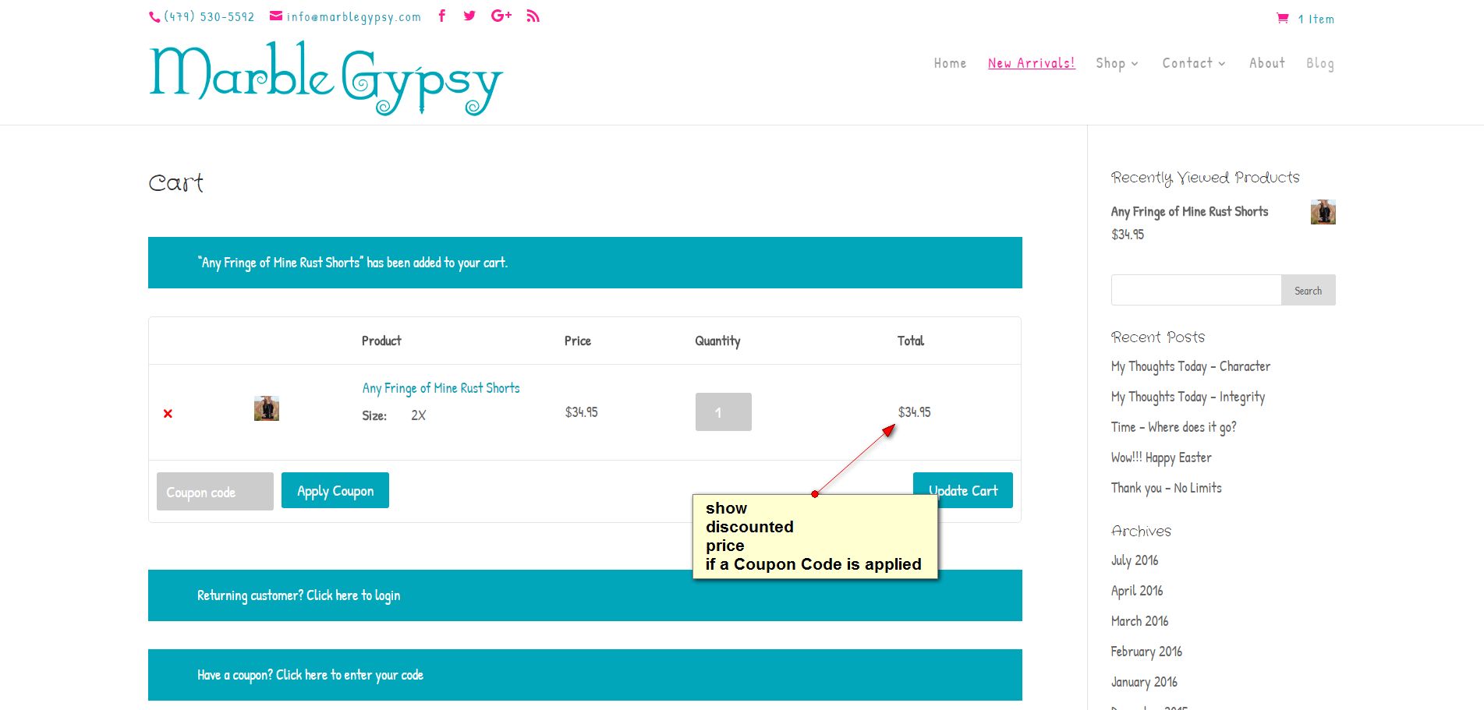Open post Wow!!! Happy Easter
This screenshot has height=710, width=1484.
click(1161, 457)
